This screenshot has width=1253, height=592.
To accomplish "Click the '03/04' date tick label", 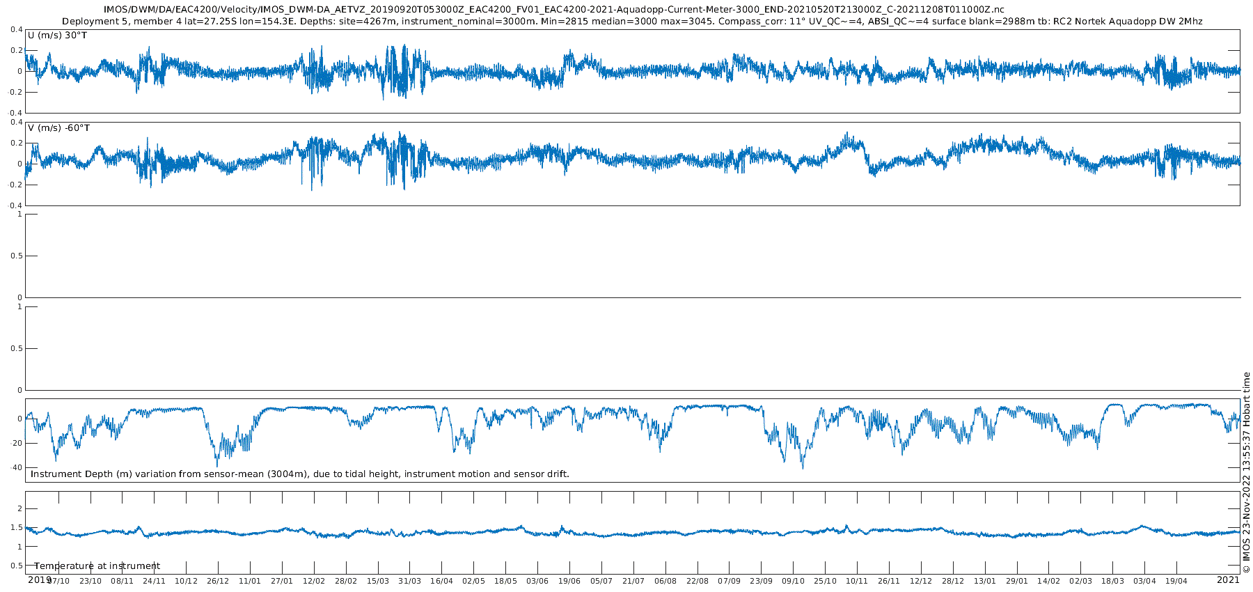I will click(x=1144, y=581).
